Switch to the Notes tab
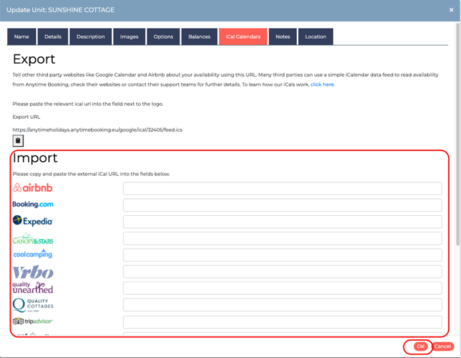461x358 pixels. point(283,37)
